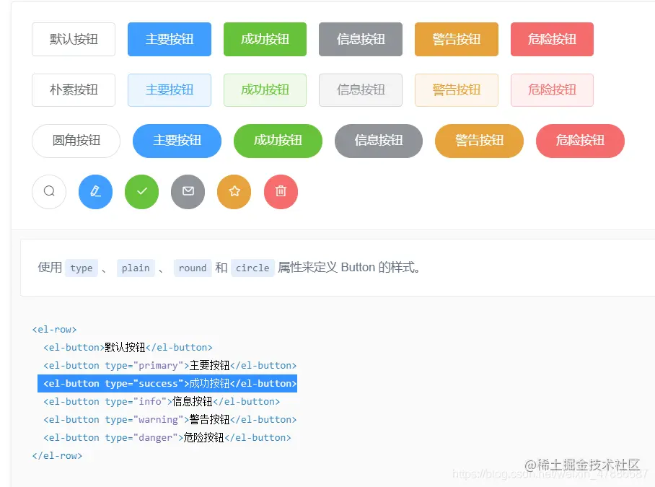Click the green 成功按钮 success button
The width and height of the screenshot is (655, 487).
(x=265, y=40)
